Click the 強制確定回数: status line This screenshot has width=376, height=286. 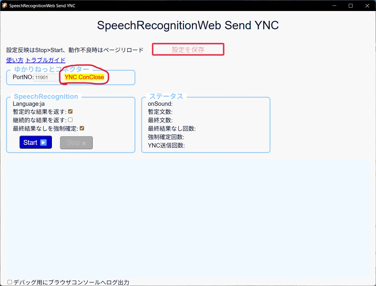tap(166, 137)
